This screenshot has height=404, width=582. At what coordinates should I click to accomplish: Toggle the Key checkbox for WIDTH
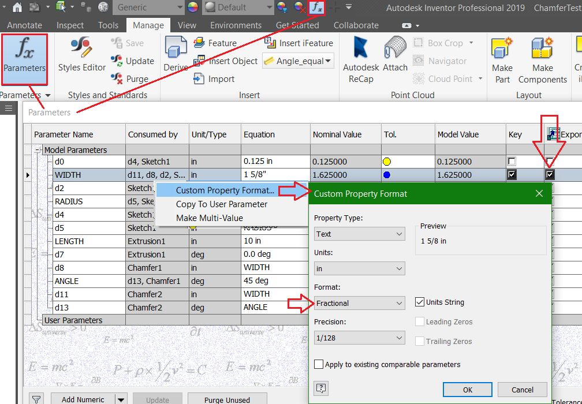click(x=512, y=175)
